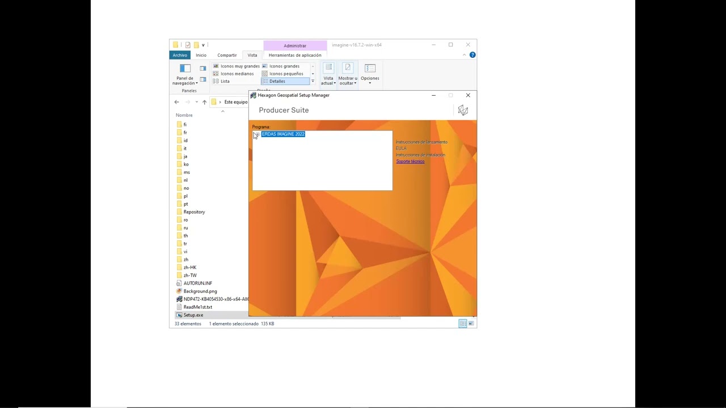Select the pt folder

pyautogui.click(x=181, y=204)
